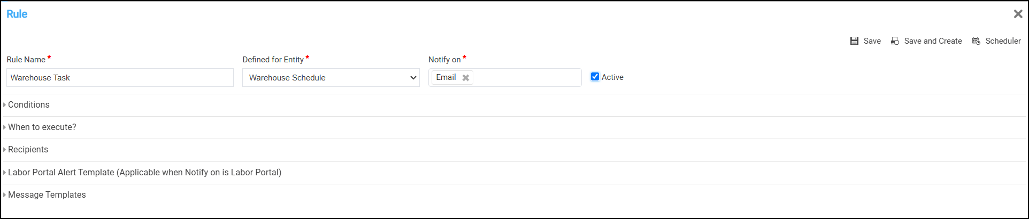Expand the Recipients section arrow
The image size is (1029, 219).
4,150
